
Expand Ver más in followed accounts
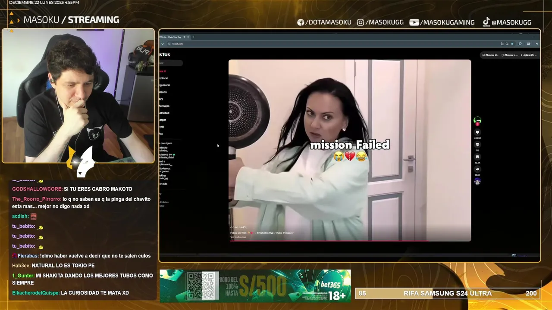163,184
